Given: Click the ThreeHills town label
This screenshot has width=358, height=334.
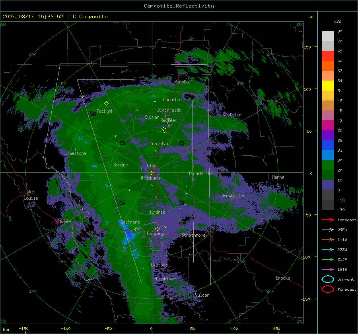Looking at the screenshot, I should click(x=200, y=174).
